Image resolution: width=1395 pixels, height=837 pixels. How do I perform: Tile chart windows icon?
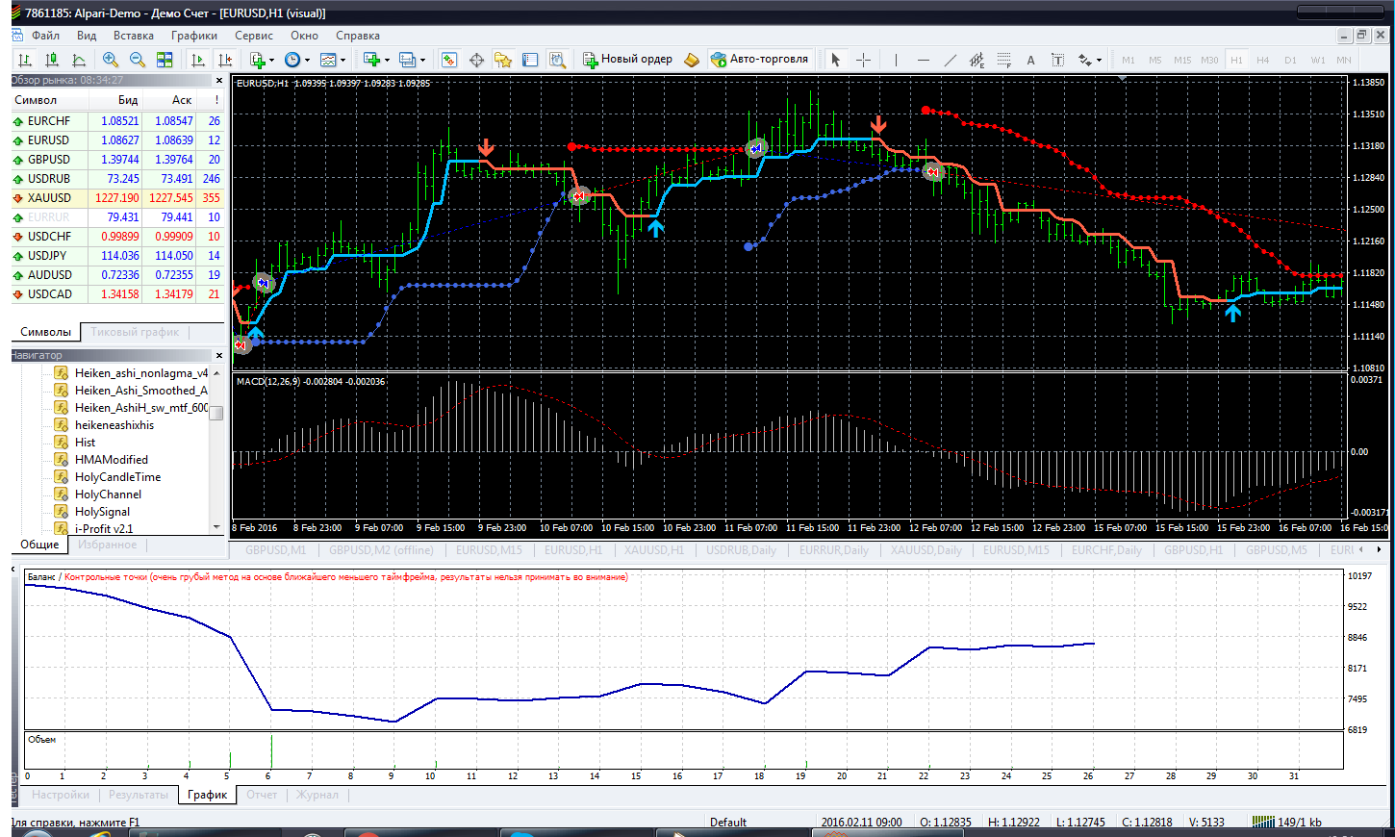[165, 60]
